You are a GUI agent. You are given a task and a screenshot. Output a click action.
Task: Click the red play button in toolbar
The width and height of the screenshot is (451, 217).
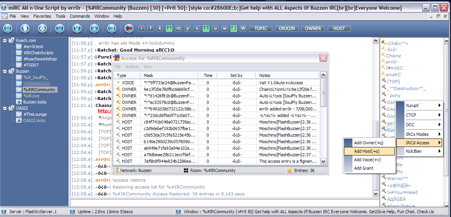(x=129, y=28)
